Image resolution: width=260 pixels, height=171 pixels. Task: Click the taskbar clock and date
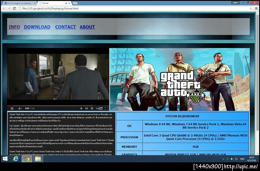(251, 159)
